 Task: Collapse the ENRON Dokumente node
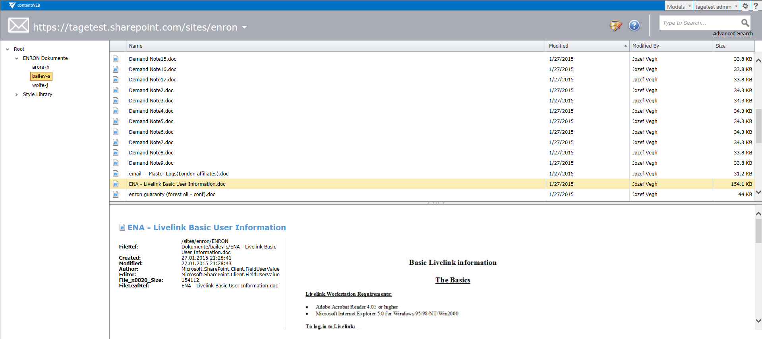(17, 58)
